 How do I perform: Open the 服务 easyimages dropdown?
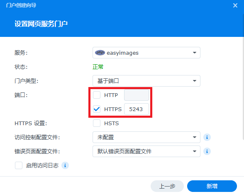pyautogui.click(x=146, y=53)
